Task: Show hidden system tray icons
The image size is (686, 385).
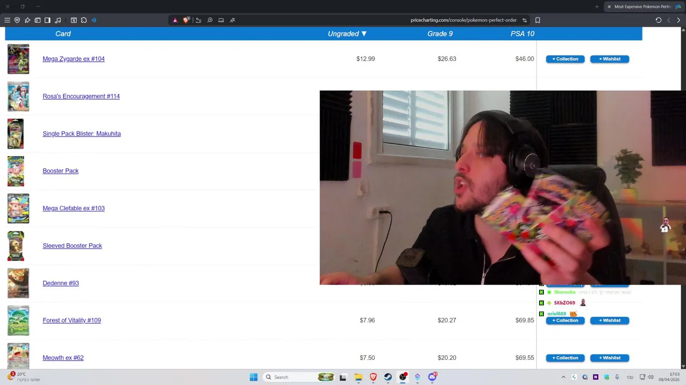Action: (x=563, y=377)
